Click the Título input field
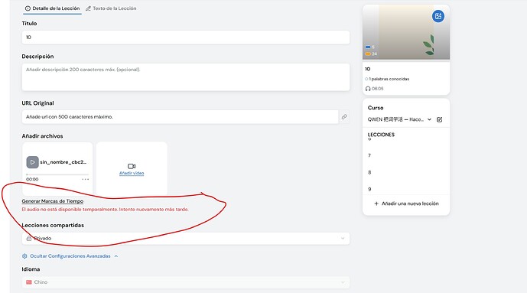This screenshot has width=527, height=293. [186, 37]
